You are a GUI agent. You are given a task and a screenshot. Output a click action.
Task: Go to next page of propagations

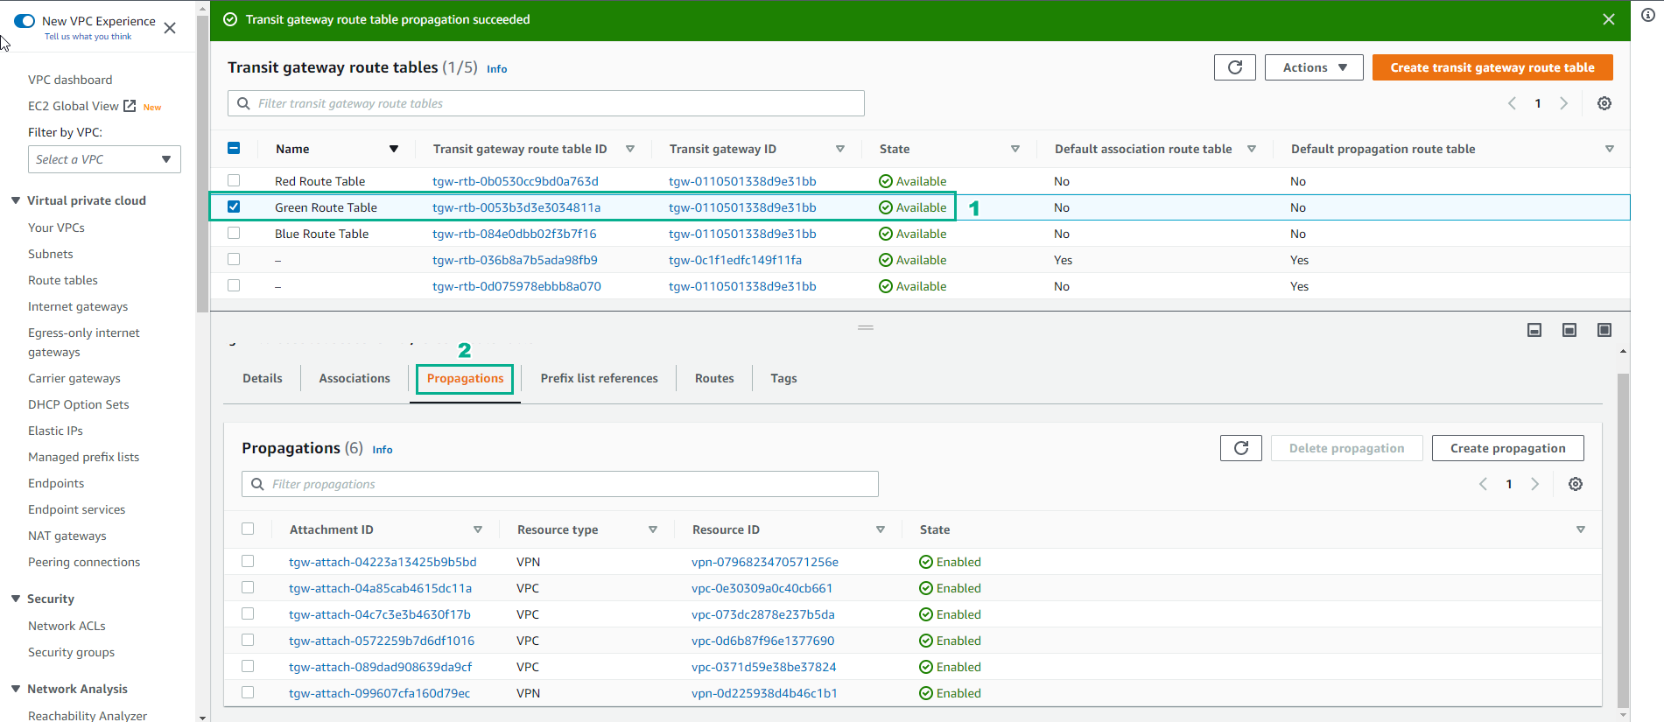pyautogui.click(x=1534, y=484)
